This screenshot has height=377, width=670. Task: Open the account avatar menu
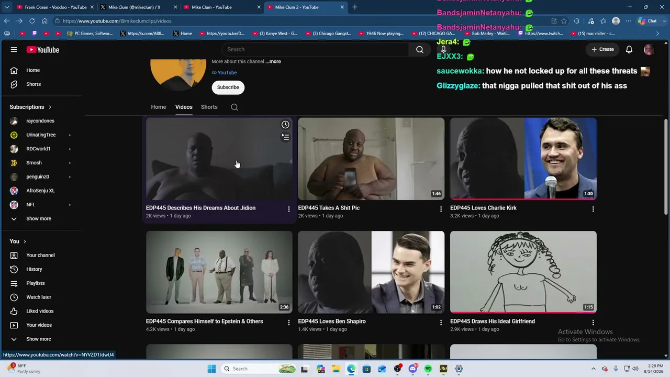(x=649, y=49)
